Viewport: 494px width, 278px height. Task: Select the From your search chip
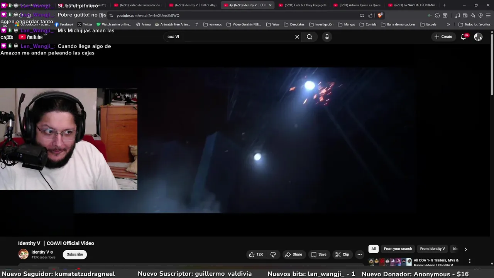398,249
